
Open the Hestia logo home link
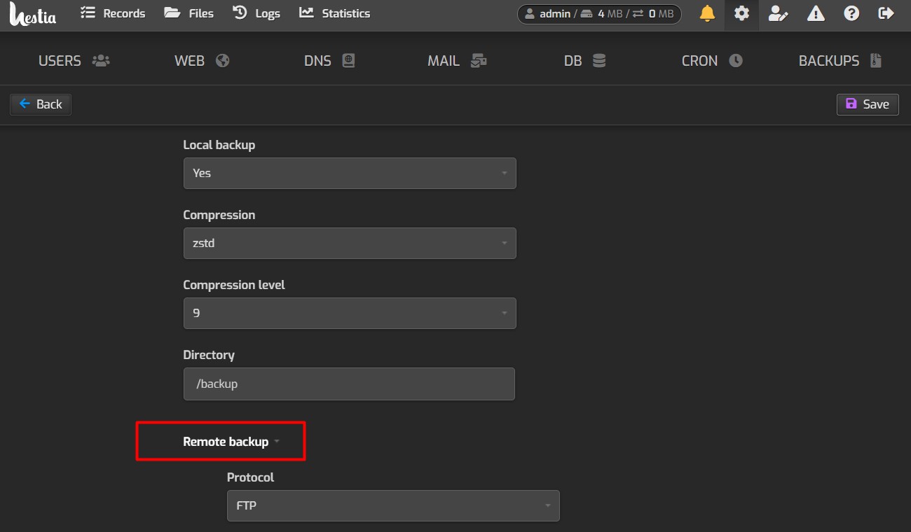click(x=32, y=14)
